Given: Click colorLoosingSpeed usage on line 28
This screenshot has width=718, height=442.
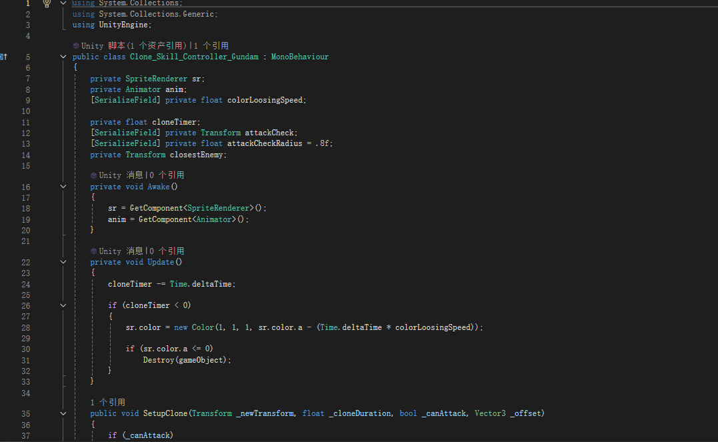Looking at the screenshot, I should 433,327.
